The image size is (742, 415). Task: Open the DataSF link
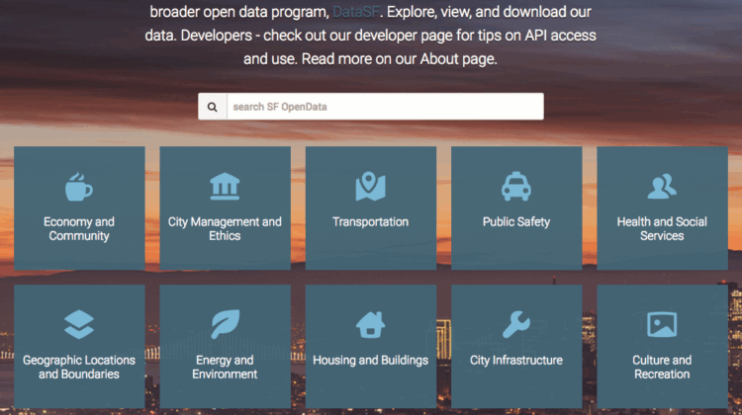(353, 14)
